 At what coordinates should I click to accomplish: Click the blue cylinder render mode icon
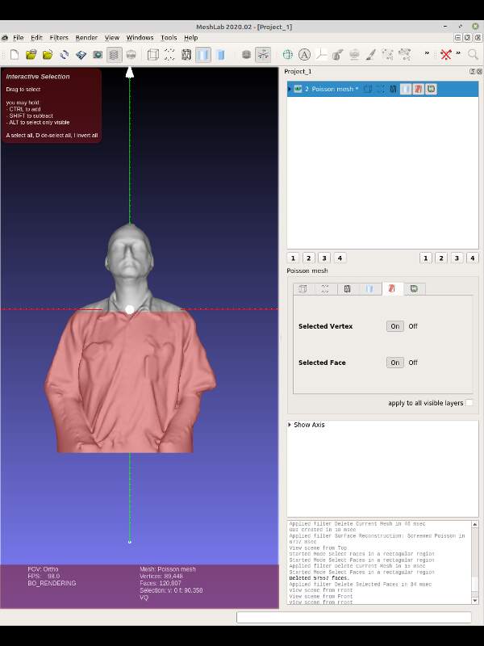pyautogui.click(x=221, y=54)
